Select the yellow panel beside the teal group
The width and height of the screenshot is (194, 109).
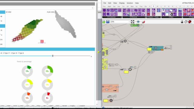[x=149, y=49]
